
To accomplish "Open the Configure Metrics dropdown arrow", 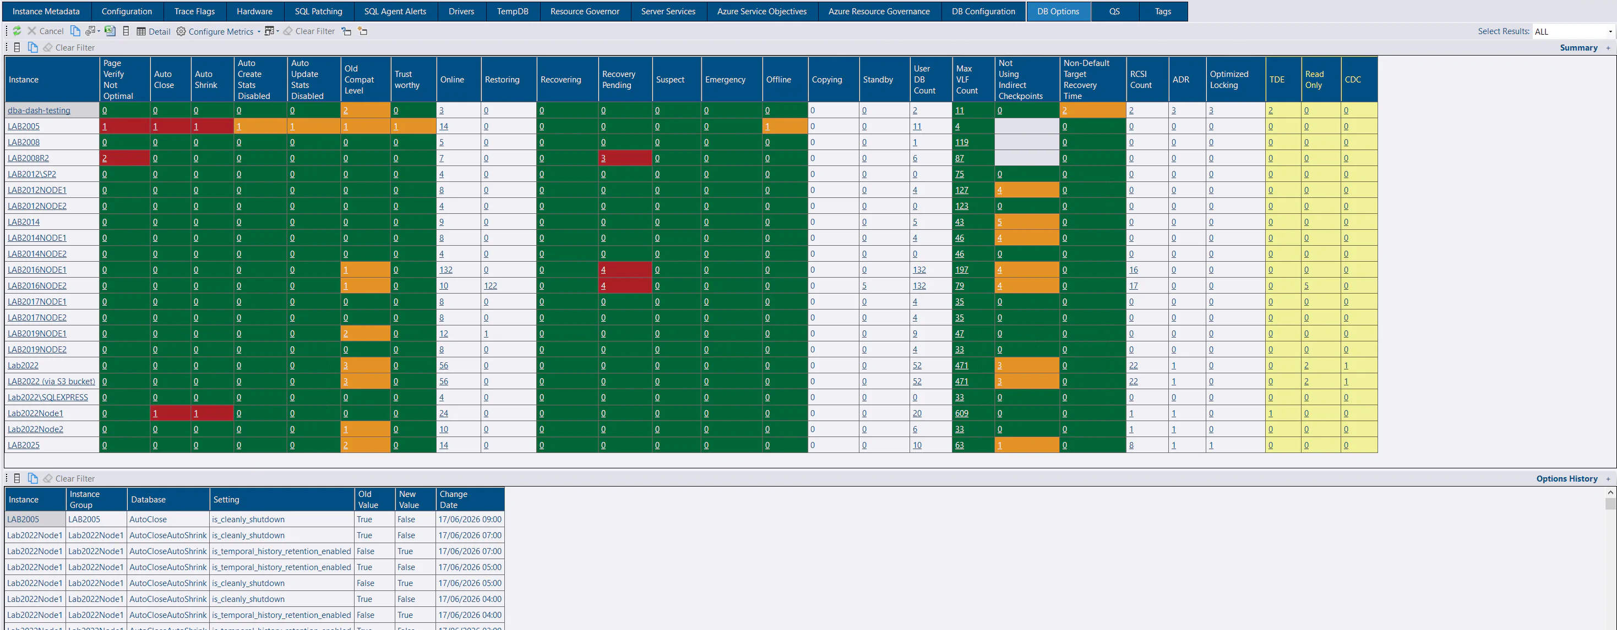I will pos(258,31).
